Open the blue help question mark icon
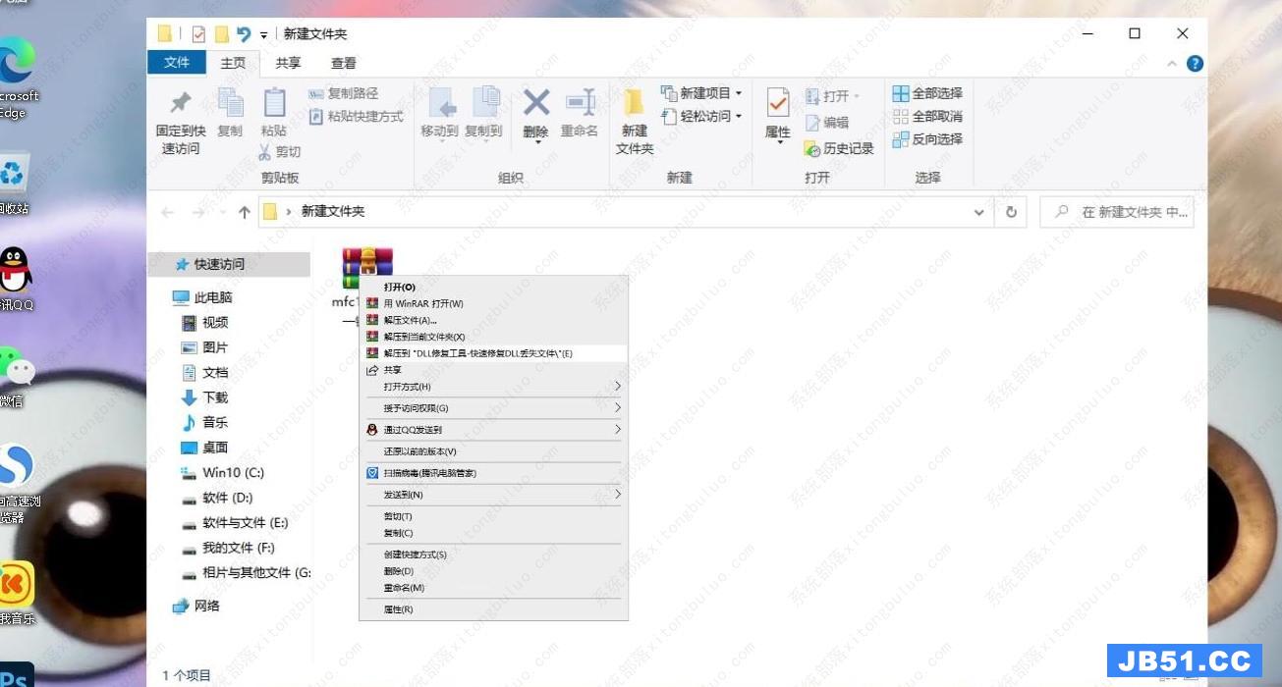The width and height of the screenshot is (1282, 687). tap(1195, 63)
